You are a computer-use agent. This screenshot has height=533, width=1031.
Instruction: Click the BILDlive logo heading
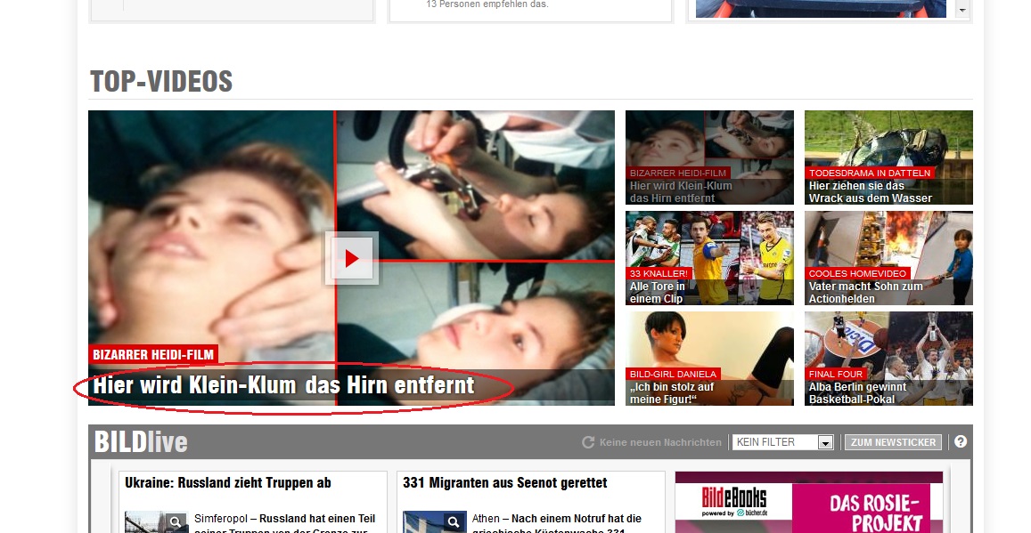tap(141, 442)
